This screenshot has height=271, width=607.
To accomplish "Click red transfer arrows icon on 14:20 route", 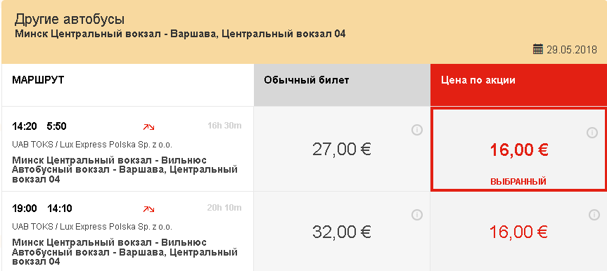I will coord(148,127).
